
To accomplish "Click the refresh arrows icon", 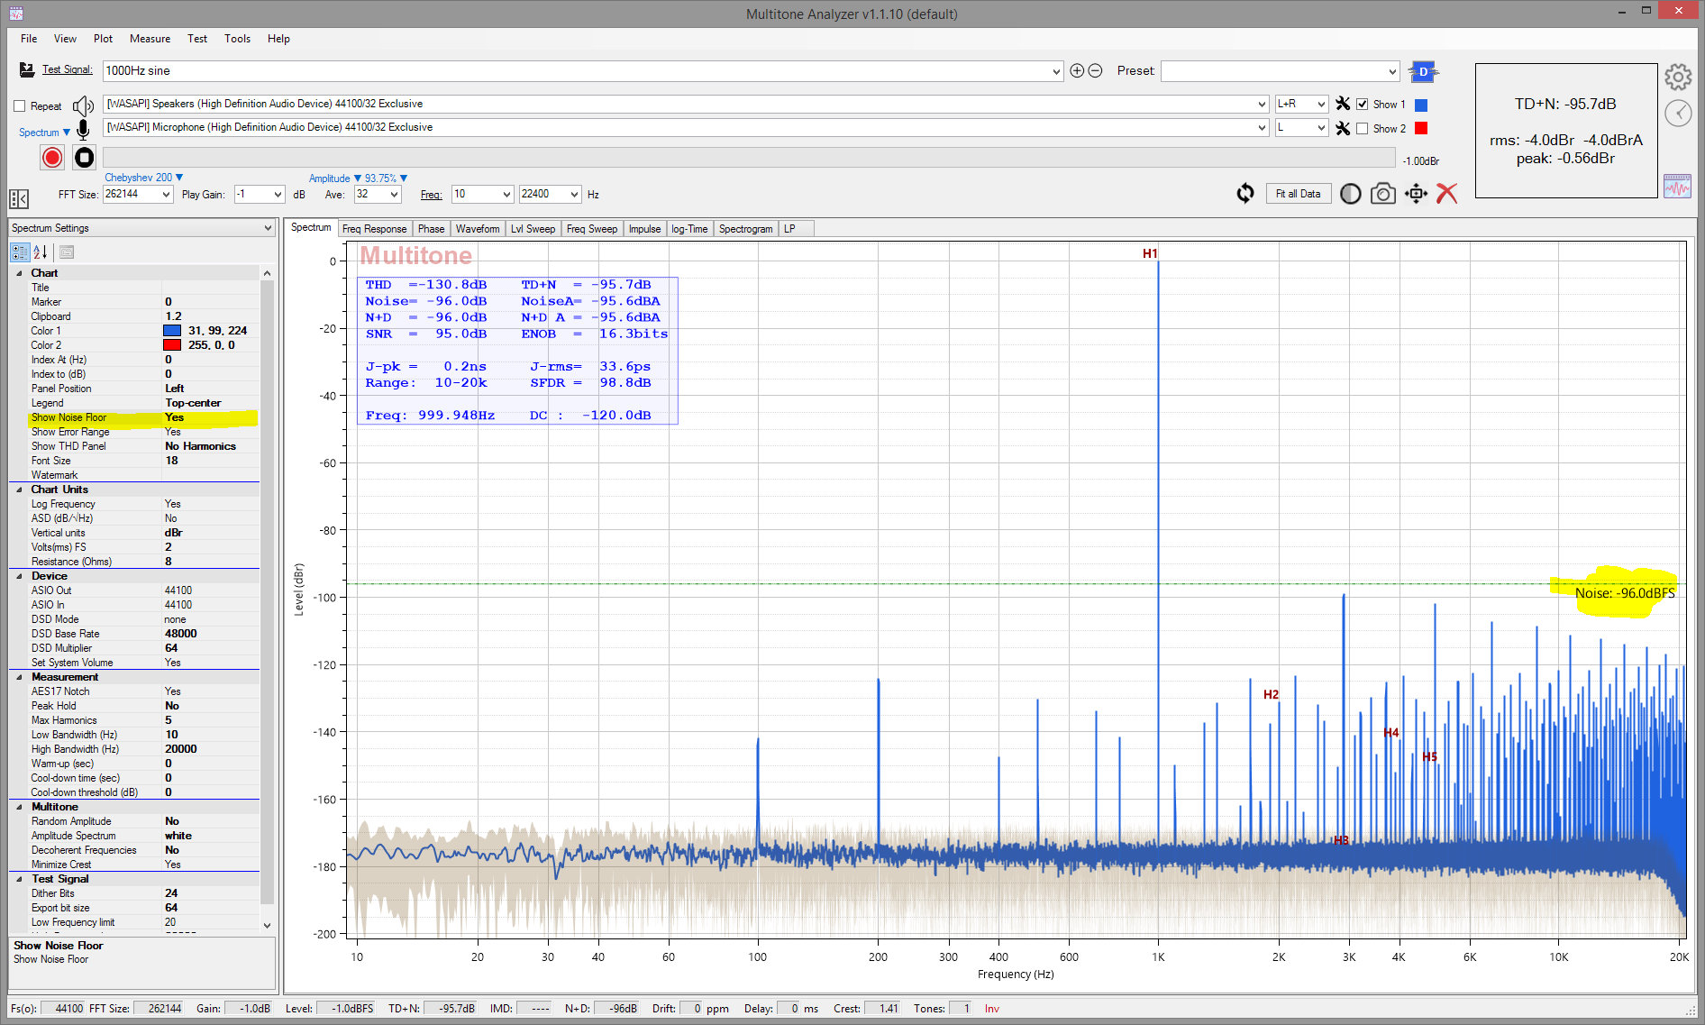I will point(1245,193).
